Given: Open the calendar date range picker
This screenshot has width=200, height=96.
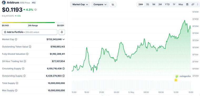Looking at the screenshot, I should [x=187, y=4].
